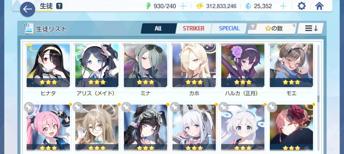The width and height of the screenshot is (344, 154).
Task: Go back using the arrow button
Action: (x=28, y=9)
